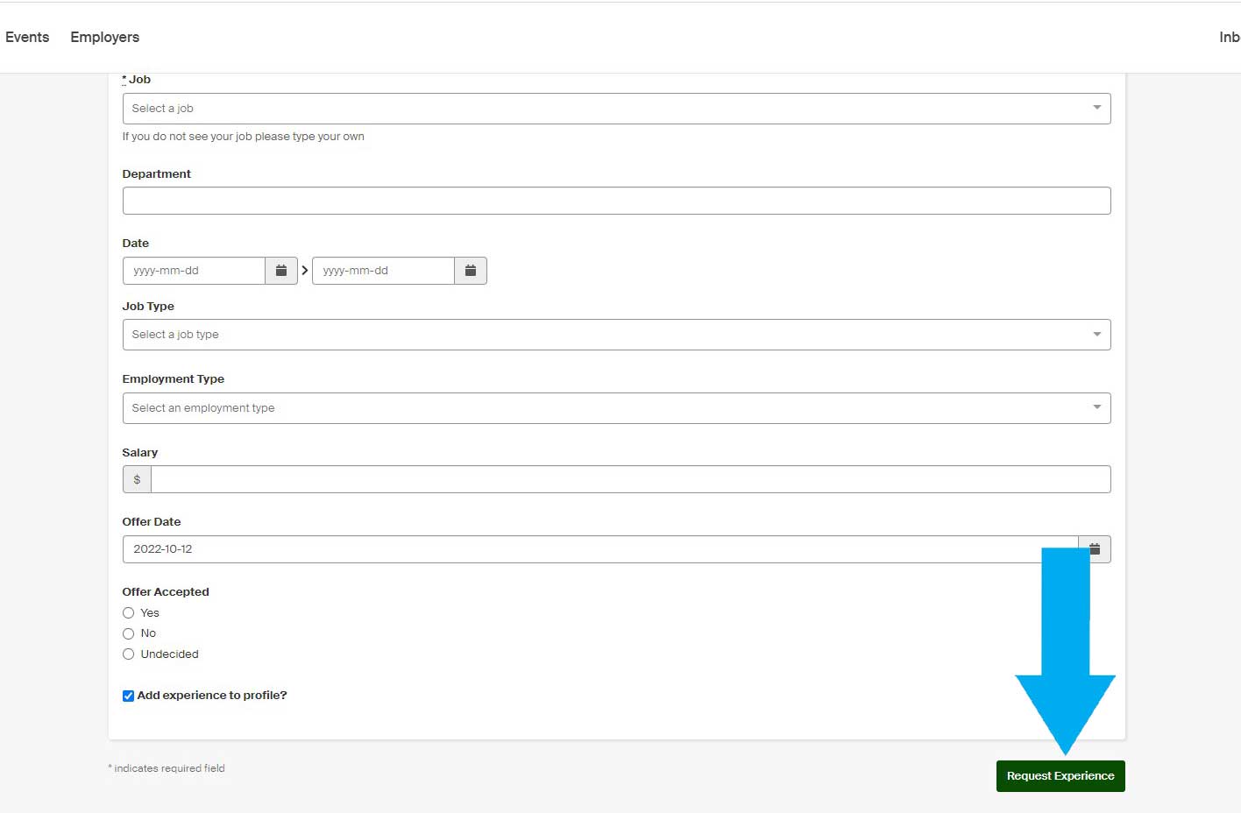This screenshot has height=813, width=1241.
Task: Click the Offer Accepted label
Action: point(166,592)
